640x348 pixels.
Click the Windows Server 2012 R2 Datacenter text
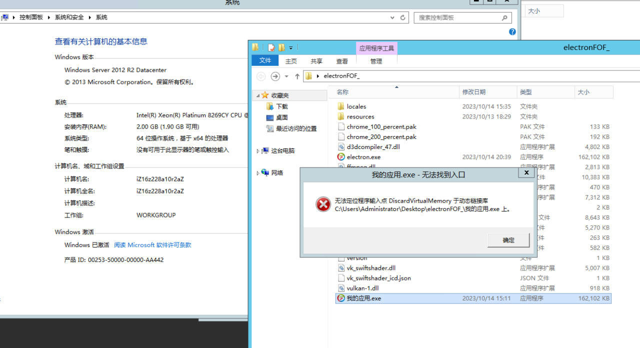click(x=115, y=70)
